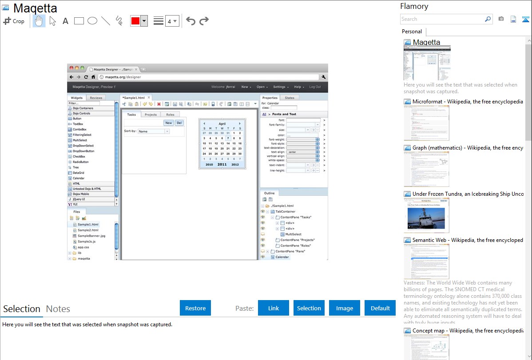The width and height of the screenshot is (532, 360).
Task: Select the straight line tool
Action: click(x=105, y=21)
